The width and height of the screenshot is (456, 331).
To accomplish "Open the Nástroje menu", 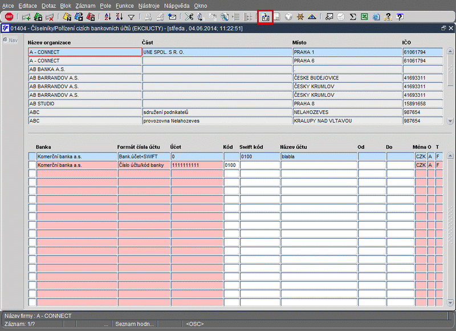I will point(149,5).
